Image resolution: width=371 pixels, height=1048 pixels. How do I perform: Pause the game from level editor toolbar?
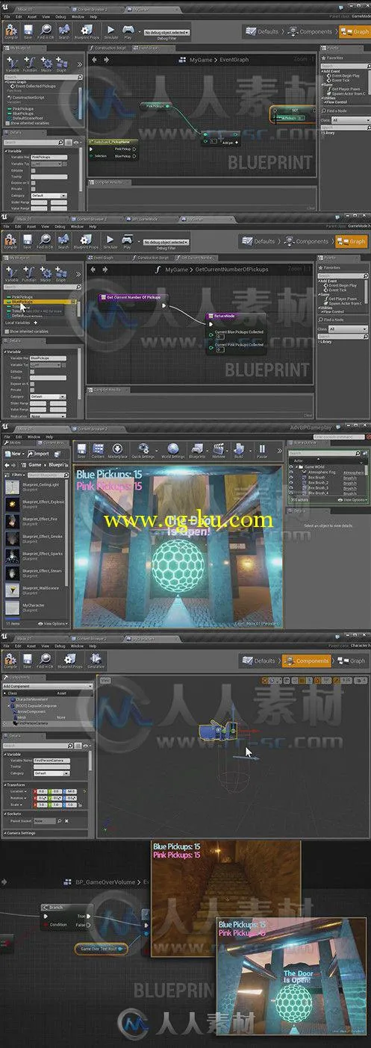click(x=261, y=452)
